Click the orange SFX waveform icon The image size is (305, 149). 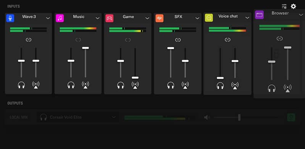(x=160, y=18)
